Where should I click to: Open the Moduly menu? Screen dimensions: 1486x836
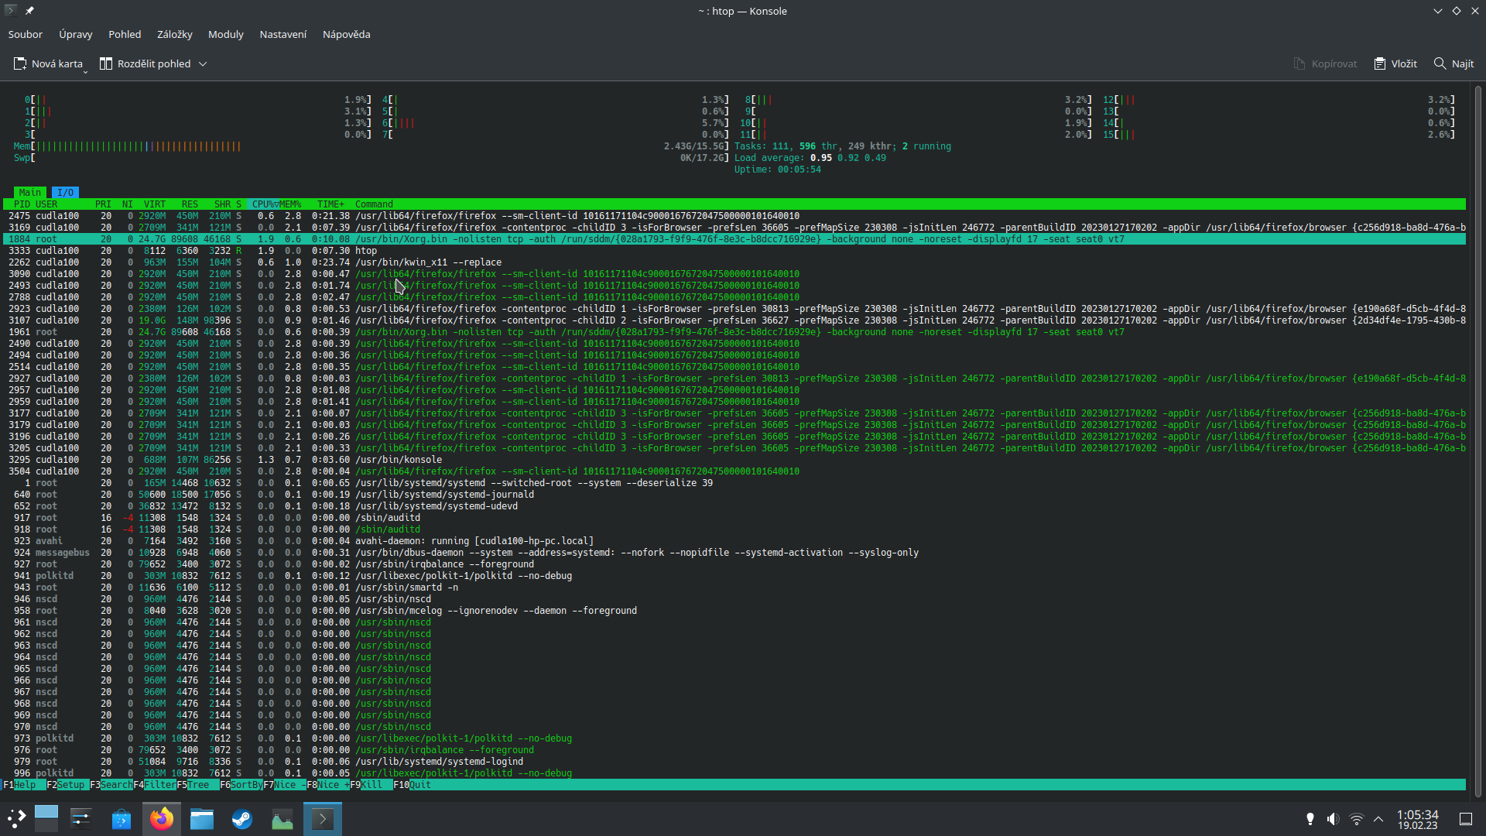tap(226, 34)
